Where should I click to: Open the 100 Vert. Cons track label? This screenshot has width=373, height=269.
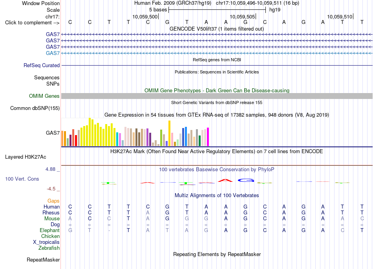(22, 179)
